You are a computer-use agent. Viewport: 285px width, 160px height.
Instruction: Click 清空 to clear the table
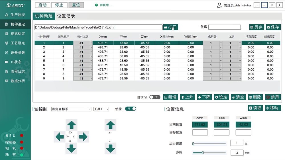[x=238, y=97]
